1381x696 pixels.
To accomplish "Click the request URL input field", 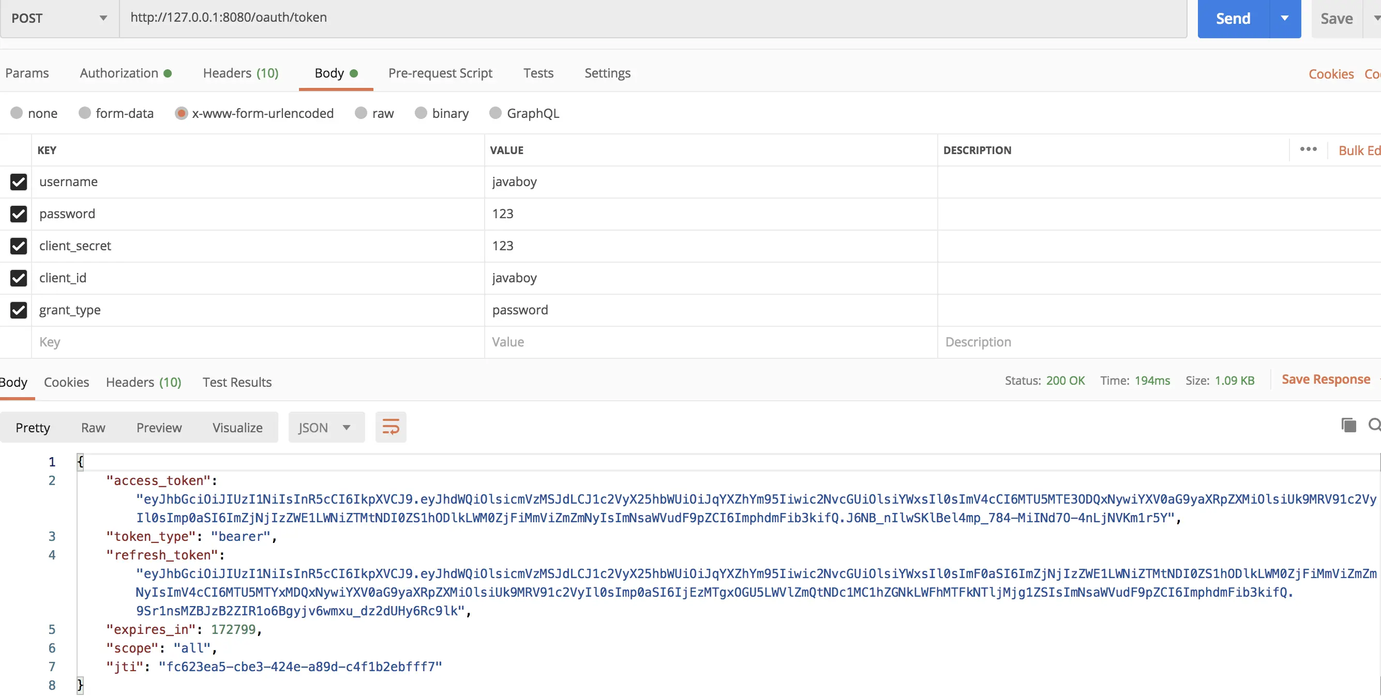I will tap(643, 18).
